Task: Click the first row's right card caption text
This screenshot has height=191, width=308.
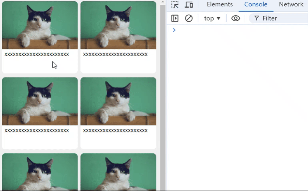Action: pos(115,55)
